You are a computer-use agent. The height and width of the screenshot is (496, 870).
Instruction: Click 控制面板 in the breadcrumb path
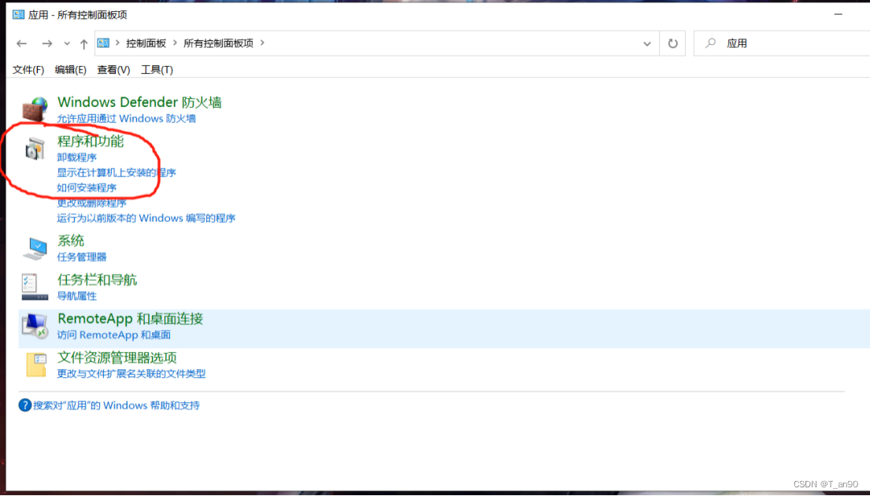click(x=146, y=43)
